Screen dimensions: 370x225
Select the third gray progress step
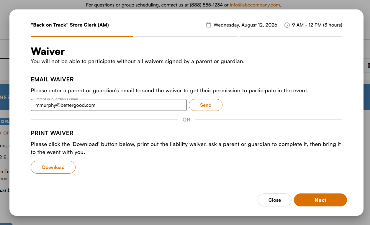pos(291,37)
